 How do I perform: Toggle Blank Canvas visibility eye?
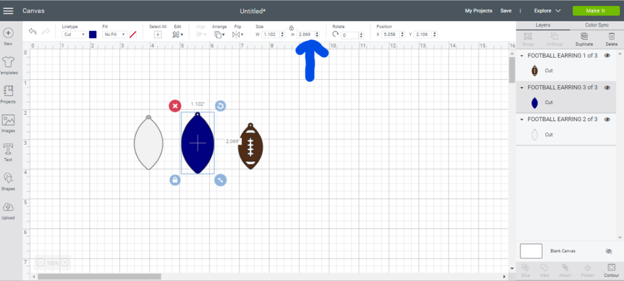tap(608, 251)
